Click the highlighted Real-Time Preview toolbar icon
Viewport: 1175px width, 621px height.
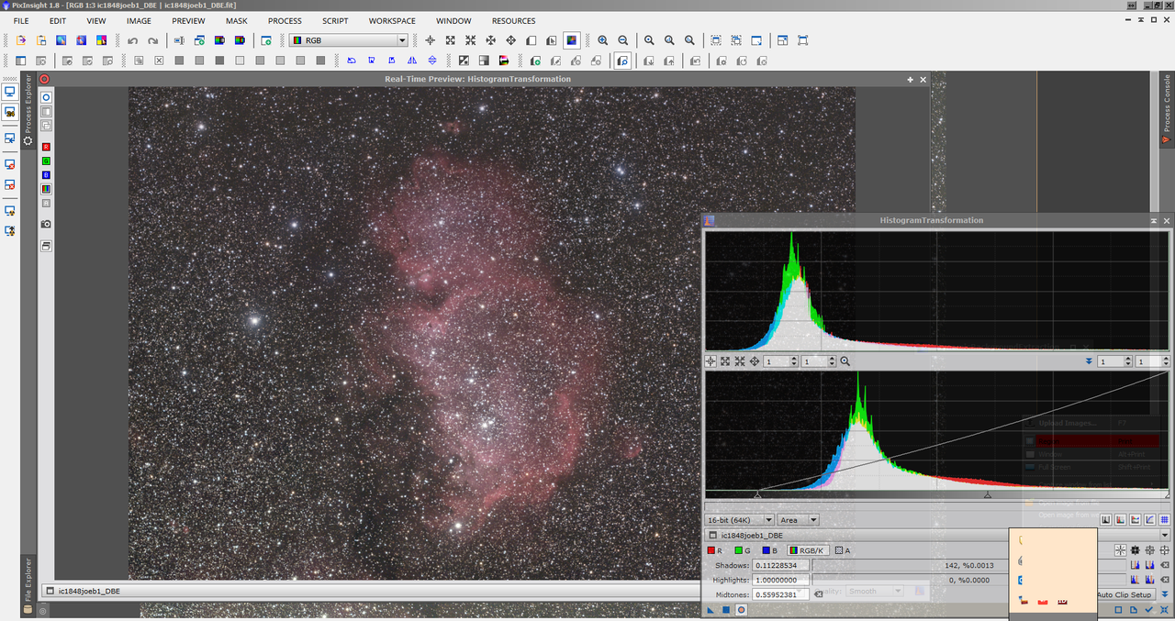click(x=623, y=61)
